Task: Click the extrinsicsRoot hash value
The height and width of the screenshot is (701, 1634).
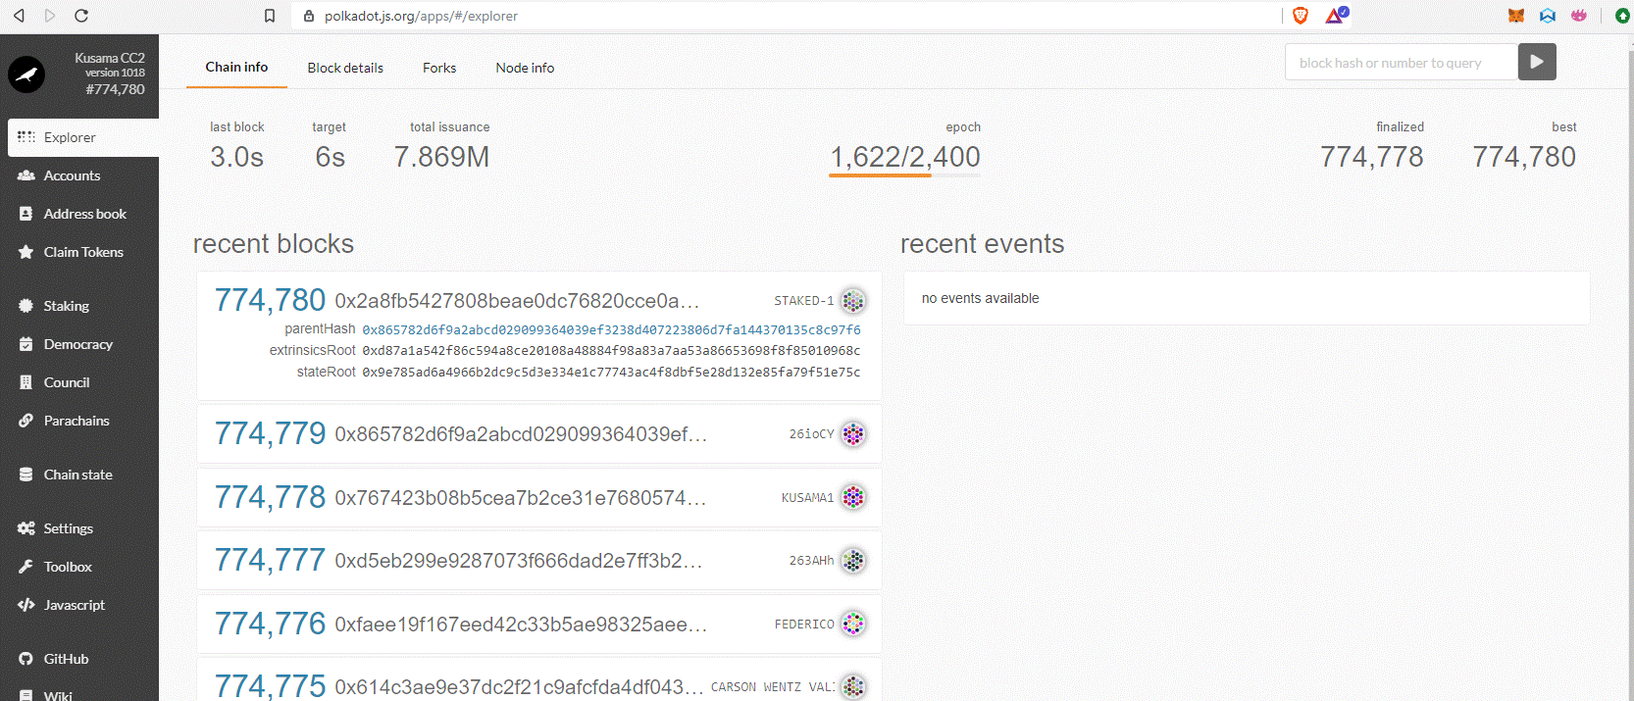Action: pyautogui.click(x=611, y=350)
